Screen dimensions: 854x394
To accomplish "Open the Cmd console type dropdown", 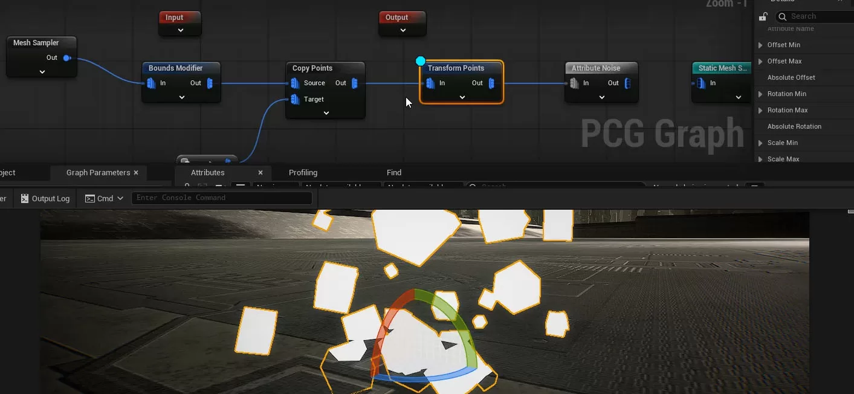I will point(120,198).
